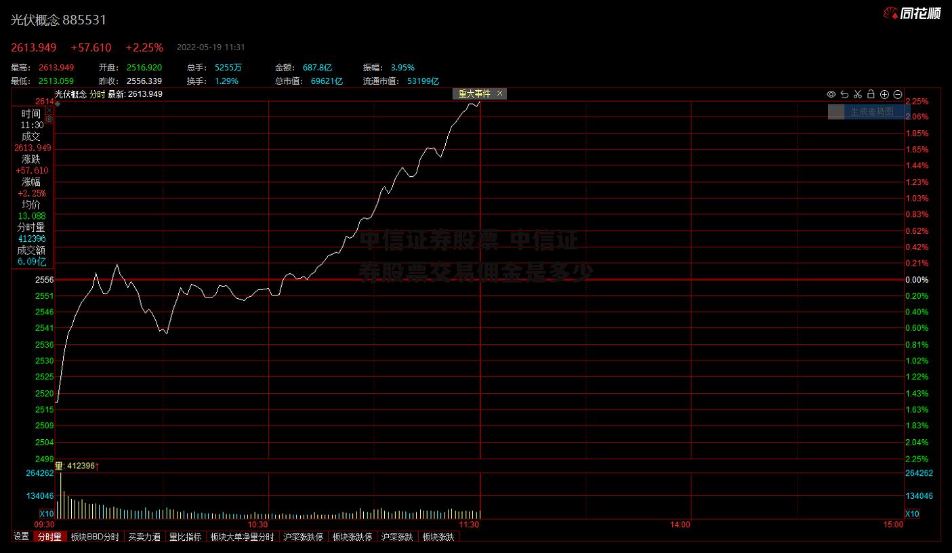Select the 板块涨跌停 tab
952x553 pixels.
352,537
